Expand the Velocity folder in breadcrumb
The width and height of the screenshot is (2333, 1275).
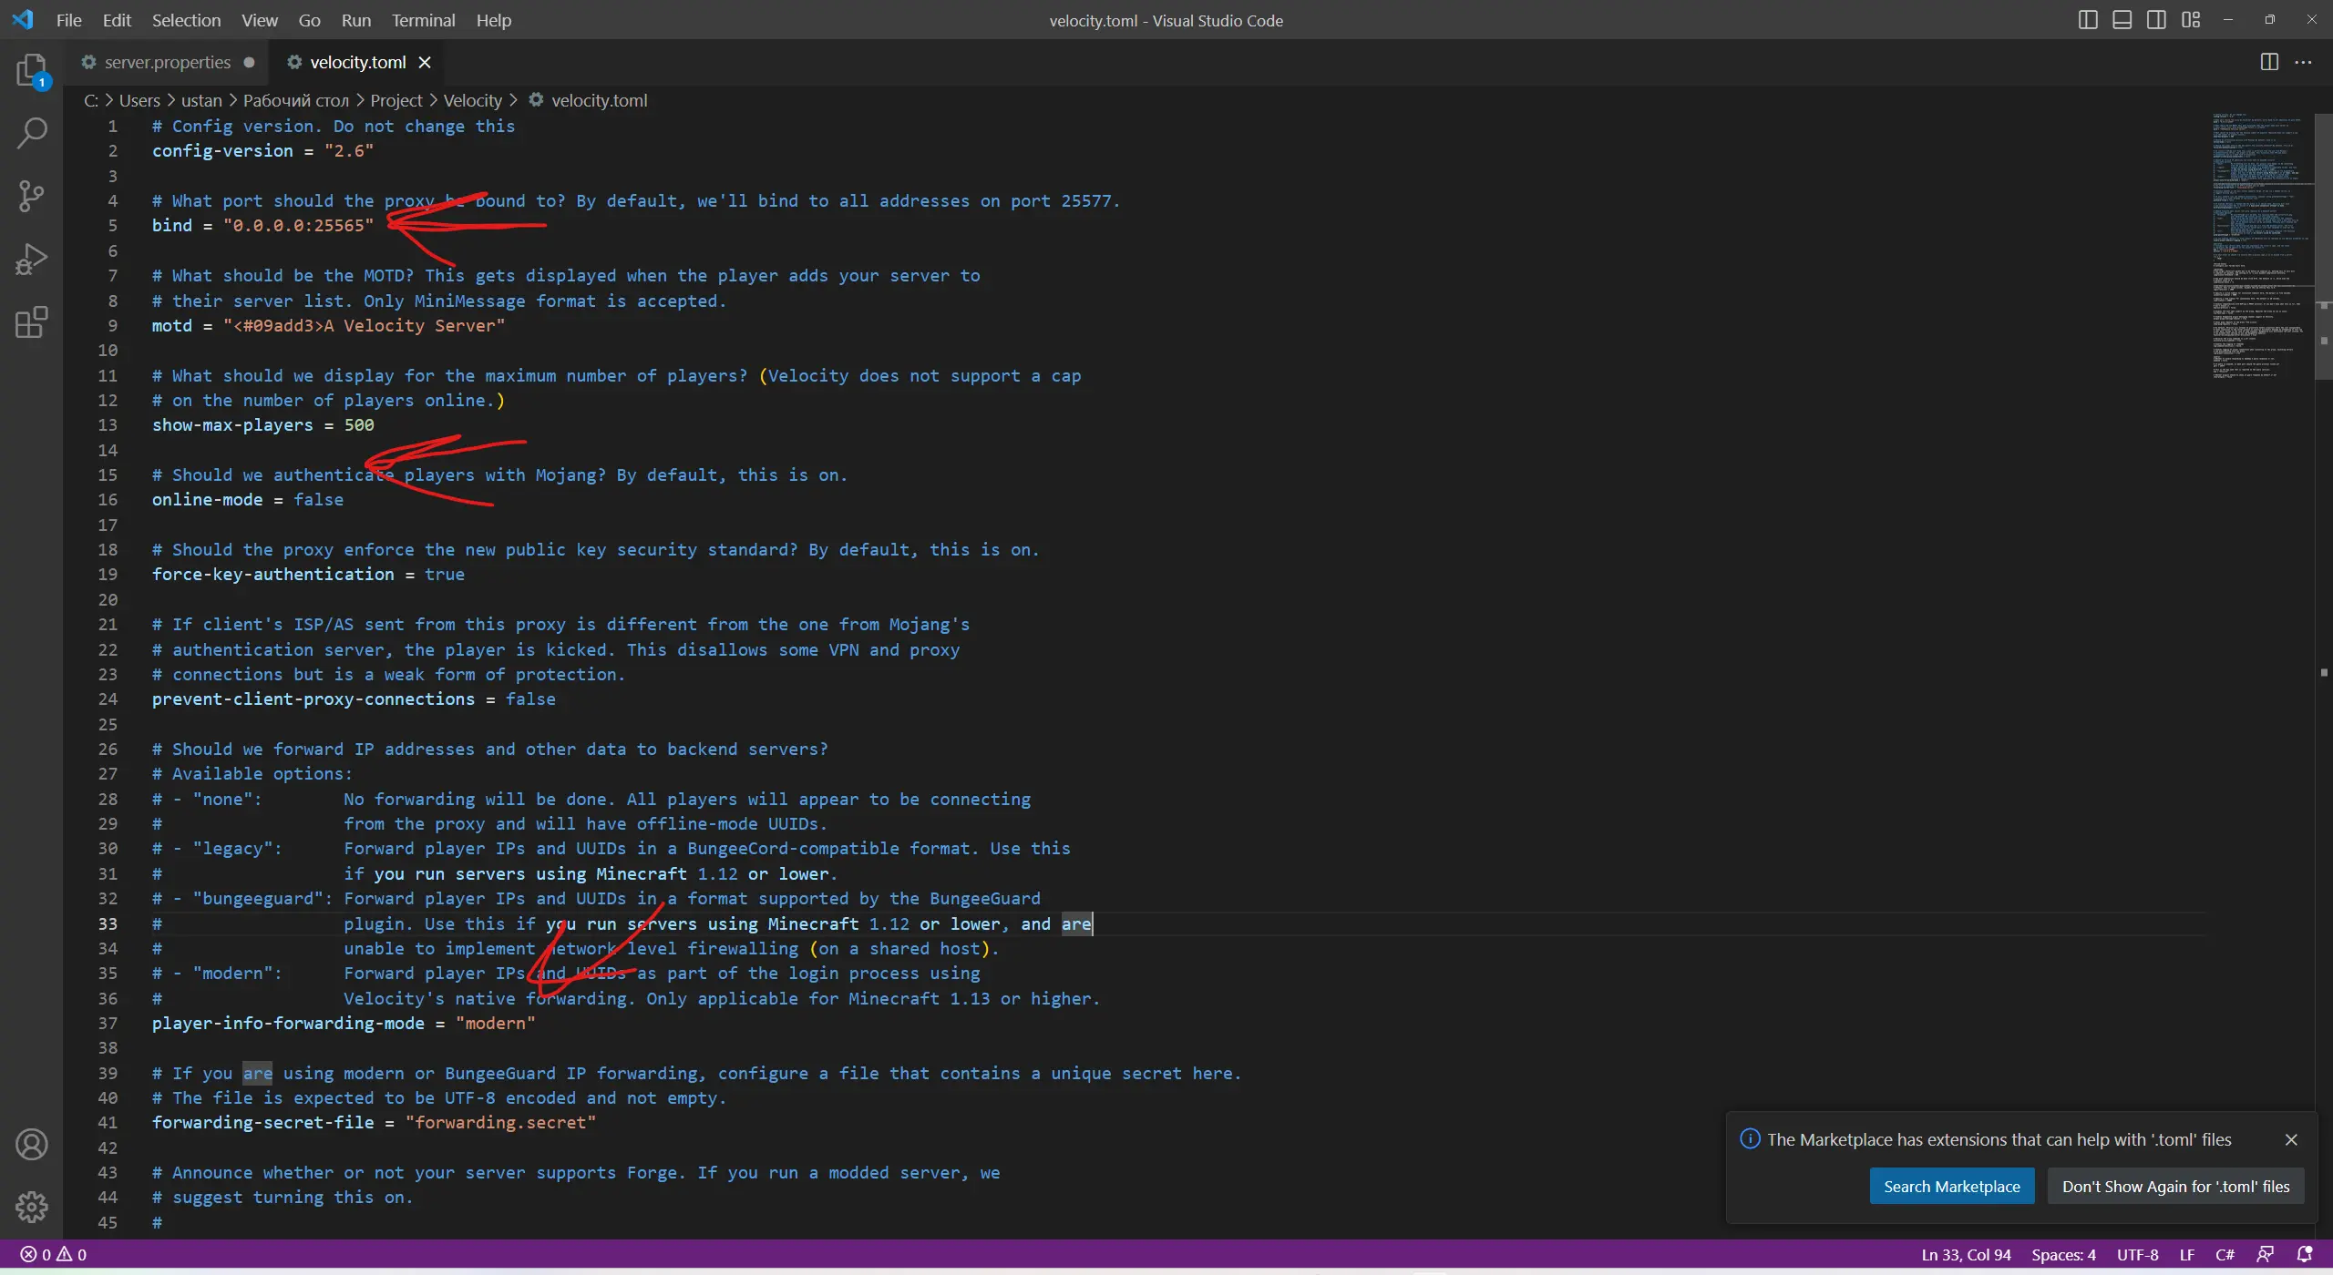471,100
